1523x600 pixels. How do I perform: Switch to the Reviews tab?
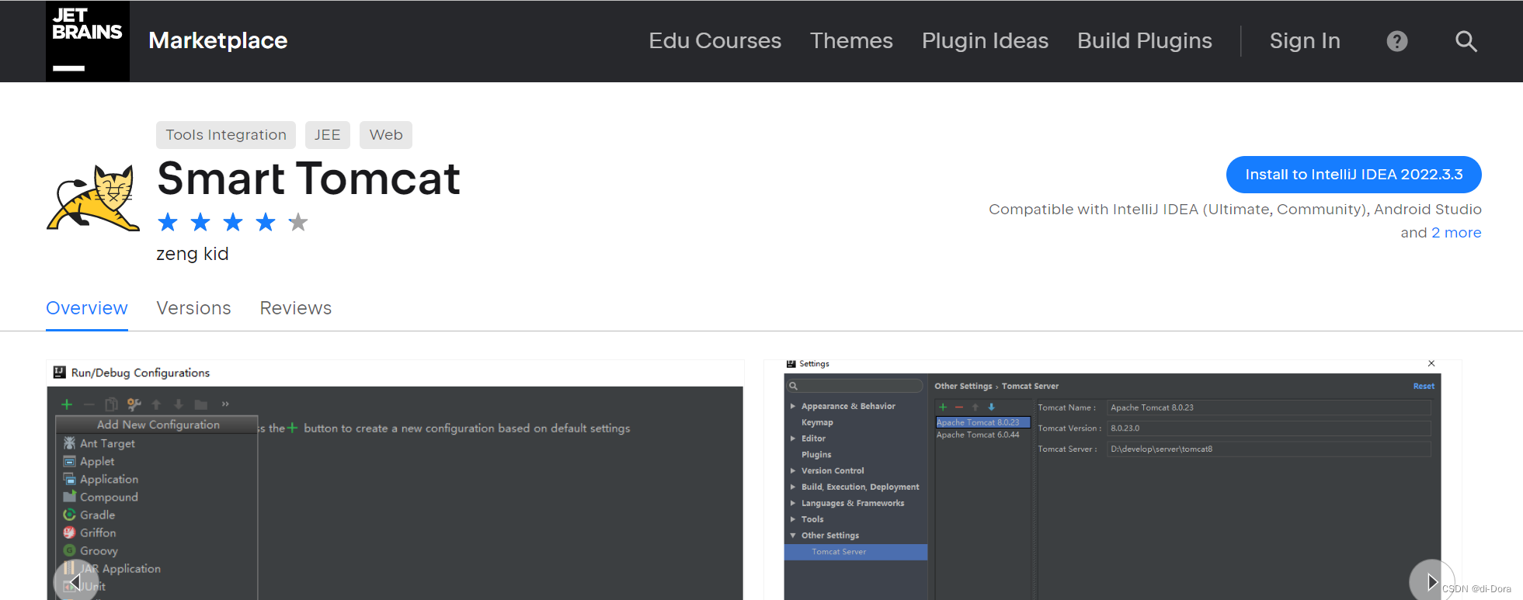[296, 308]
